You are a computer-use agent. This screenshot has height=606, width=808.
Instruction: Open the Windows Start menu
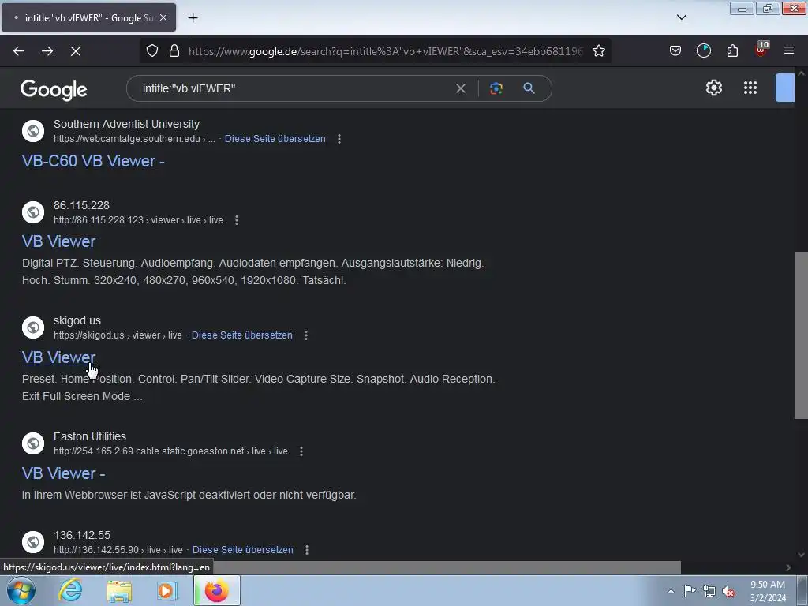click(21, 590)
